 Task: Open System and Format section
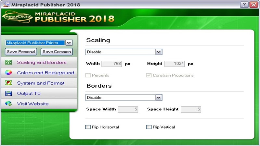pos(39,83)
